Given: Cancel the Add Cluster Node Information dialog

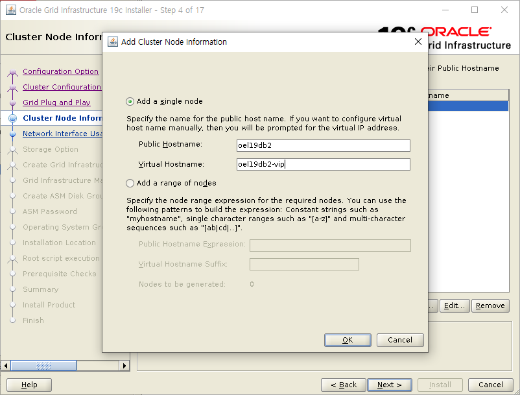Looking at the screenshot, I should (x=400, y=341).
